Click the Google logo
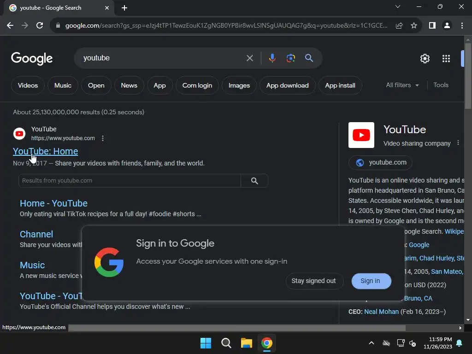This screenshot has height=354, width=472. (32, 59)
